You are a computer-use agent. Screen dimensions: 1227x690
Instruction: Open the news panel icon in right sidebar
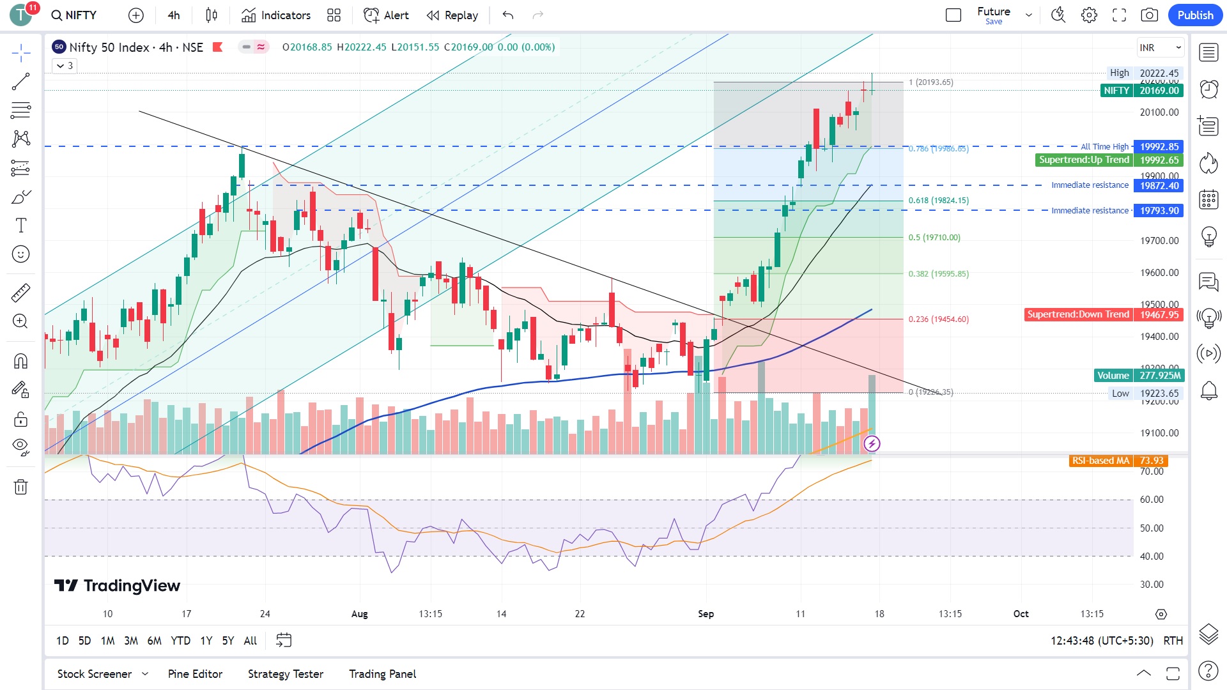1208,126
